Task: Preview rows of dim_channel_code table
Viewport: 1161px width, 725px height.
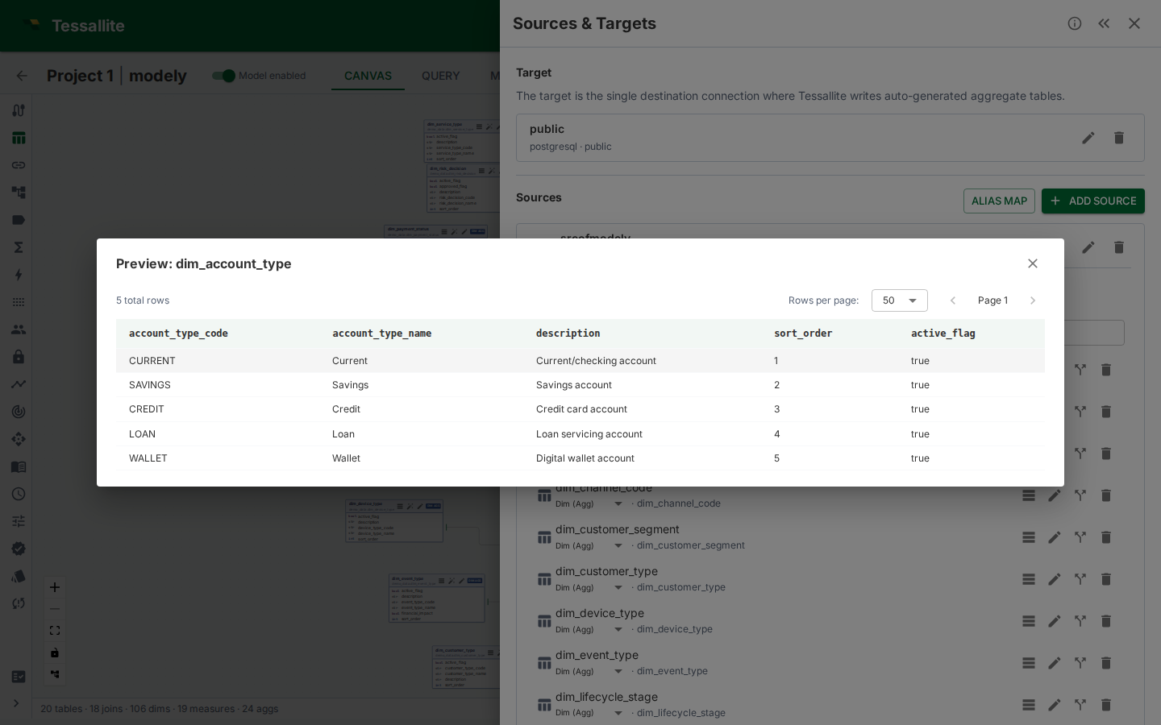Action: click(x=1029, y=495)
